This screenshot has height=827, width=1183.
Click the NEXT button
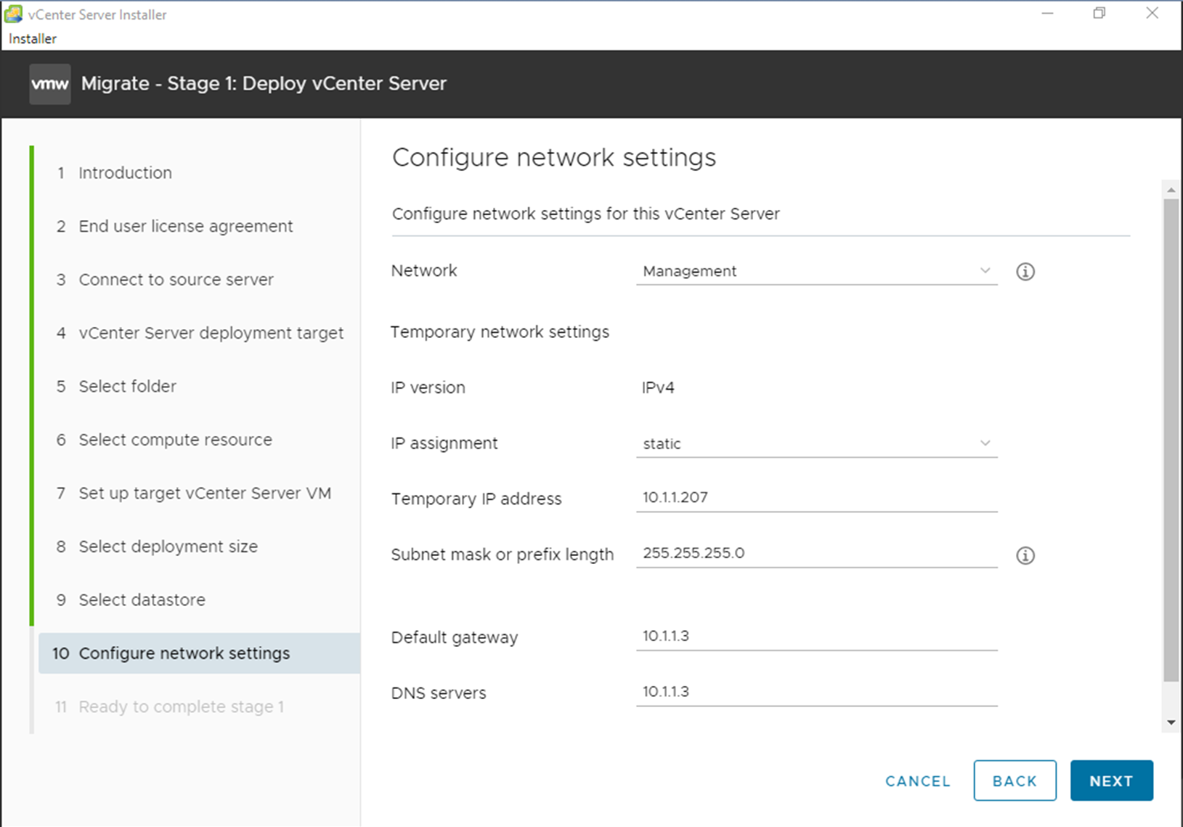[1111, 781]
